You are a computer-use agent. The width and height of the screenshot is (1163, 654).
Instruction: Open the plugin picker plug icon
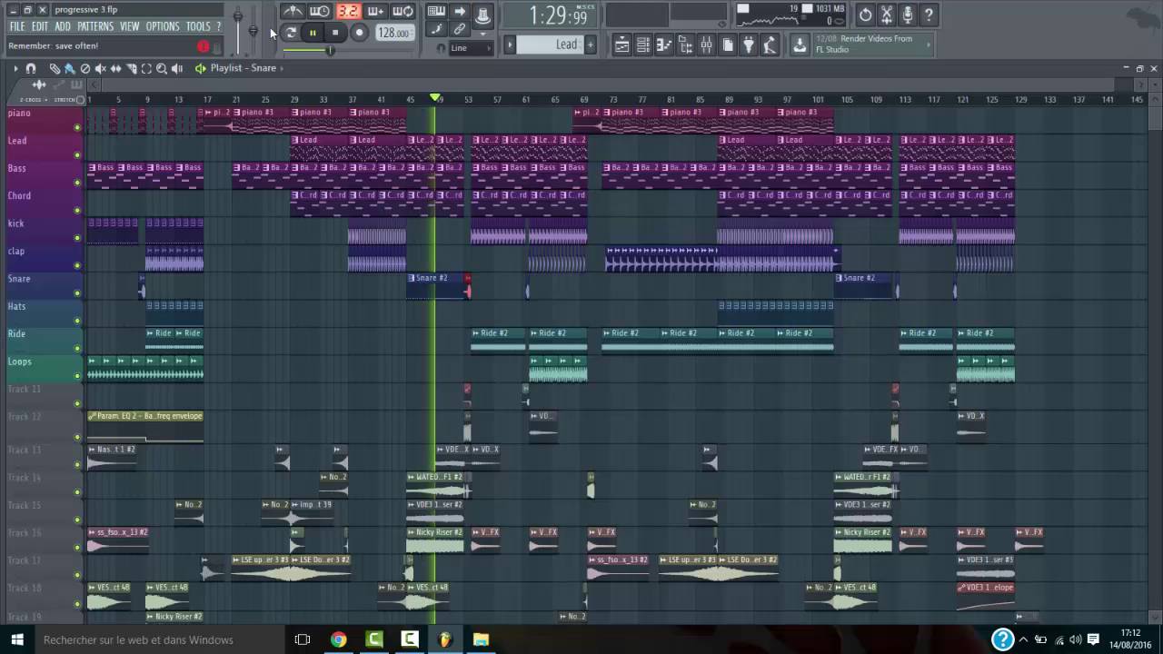tap(749, 45)
